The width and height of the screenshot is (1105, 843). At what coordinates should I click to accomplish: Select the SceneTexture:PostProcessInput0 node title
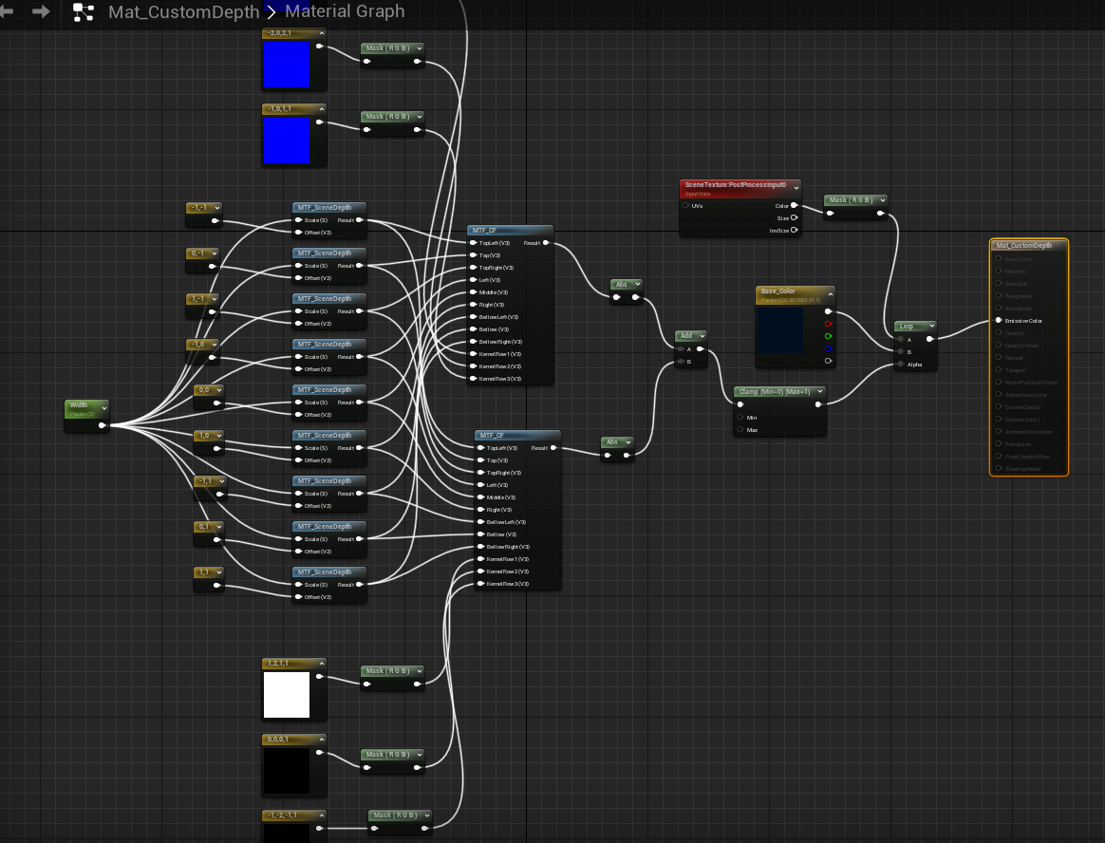(x=736, y=185)
